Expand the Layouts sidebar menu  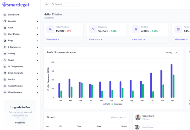pos(21,21)
